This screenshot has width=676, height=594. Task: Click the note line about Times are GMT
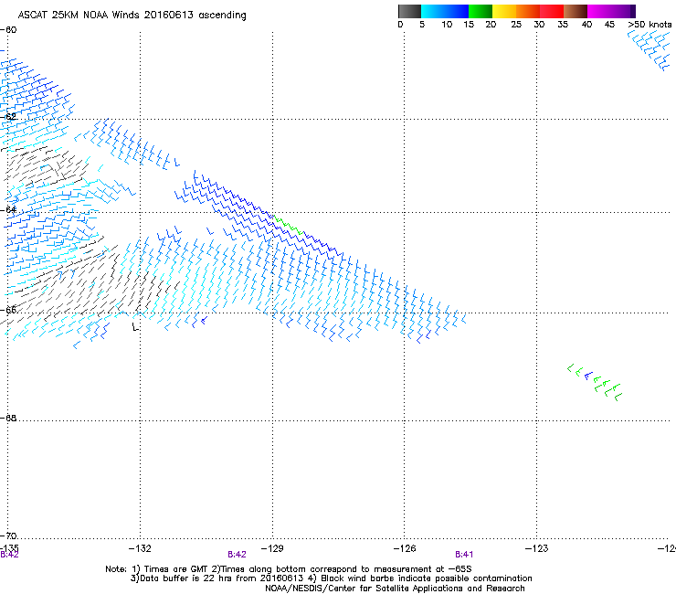289,569
